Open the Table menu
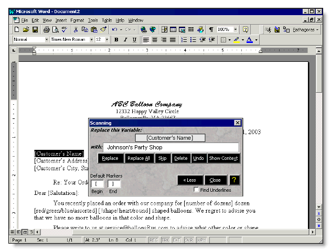331x252 pixels. coord(106,20)
